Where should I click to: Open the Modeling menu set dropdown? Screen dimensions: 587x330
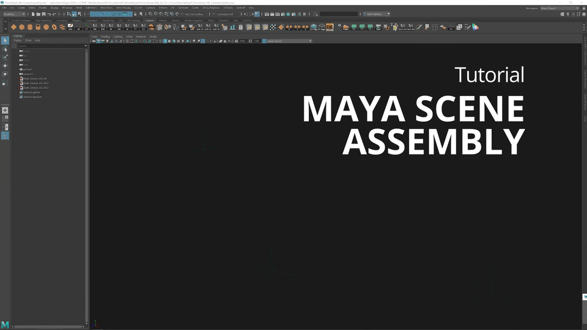point(14,13)
